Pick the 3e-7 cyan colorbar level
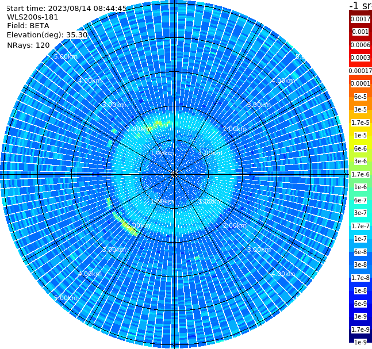 (360, 213)
